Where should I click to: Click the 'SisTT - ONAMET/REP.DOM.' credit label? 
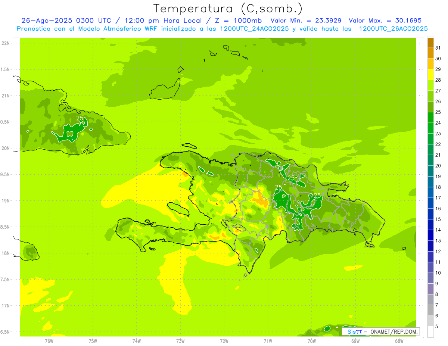tap(381, 331)
